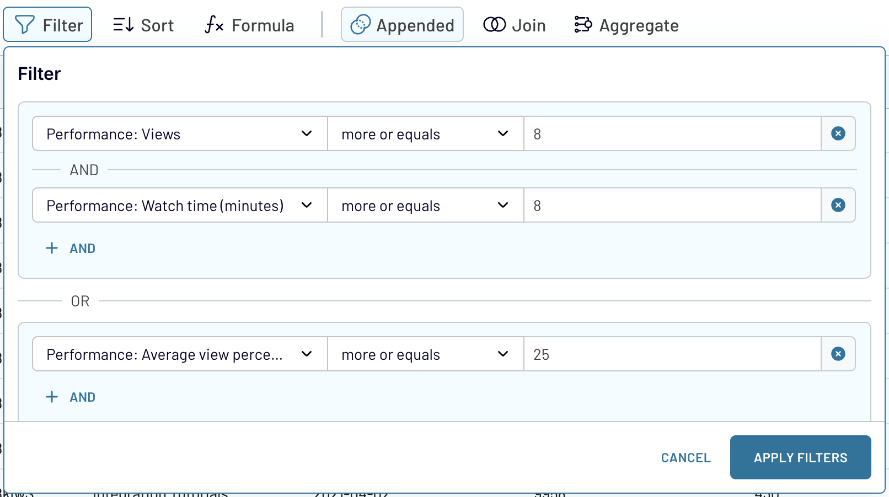
Task: Click the Filter funnel icon
Action: 25,25
